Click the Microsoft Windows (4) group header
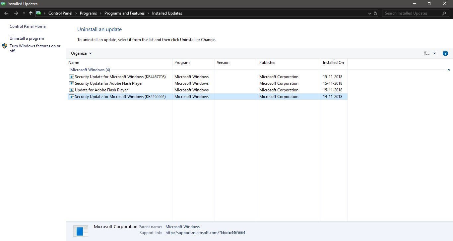The height and width of the screenshot is (241, 453). tap(90, 70)
